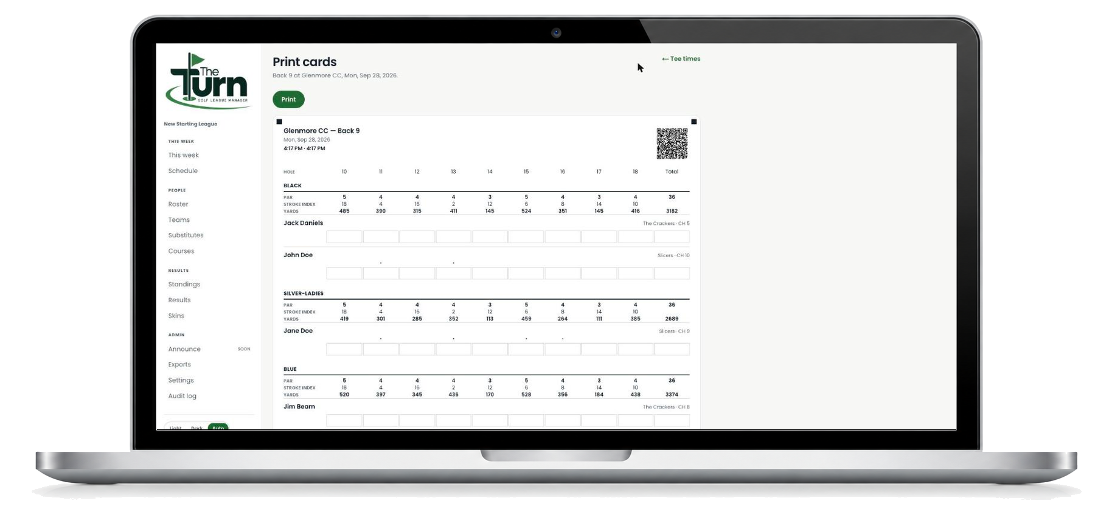Click Jack Daniels hole 10 score box
The image size is (1112, 523).
pyautogui.click(x=344, y=237)
